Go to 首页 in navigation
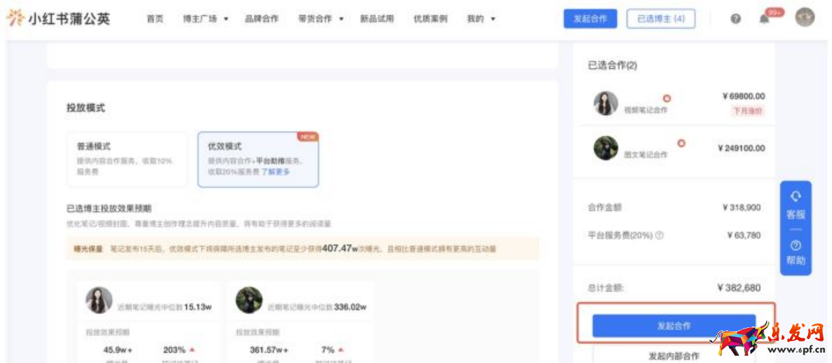 point(155,19)
